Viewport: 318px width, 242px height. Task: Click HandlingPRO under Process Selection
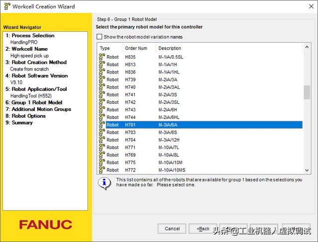coord(24,42)
